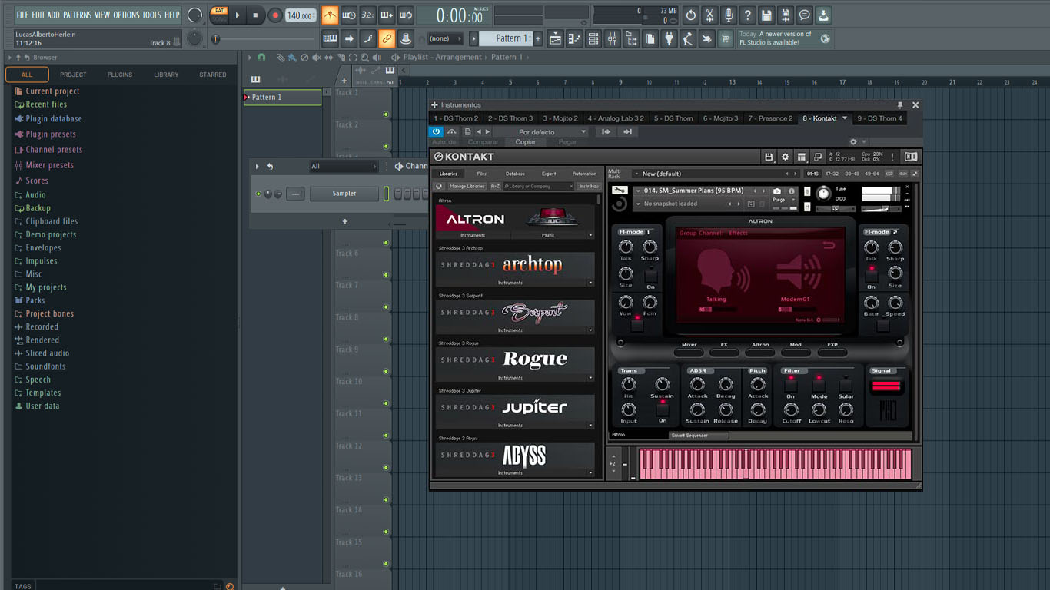
Task: Open the content library shopping cart icon
Action: [x=725, y=38]
